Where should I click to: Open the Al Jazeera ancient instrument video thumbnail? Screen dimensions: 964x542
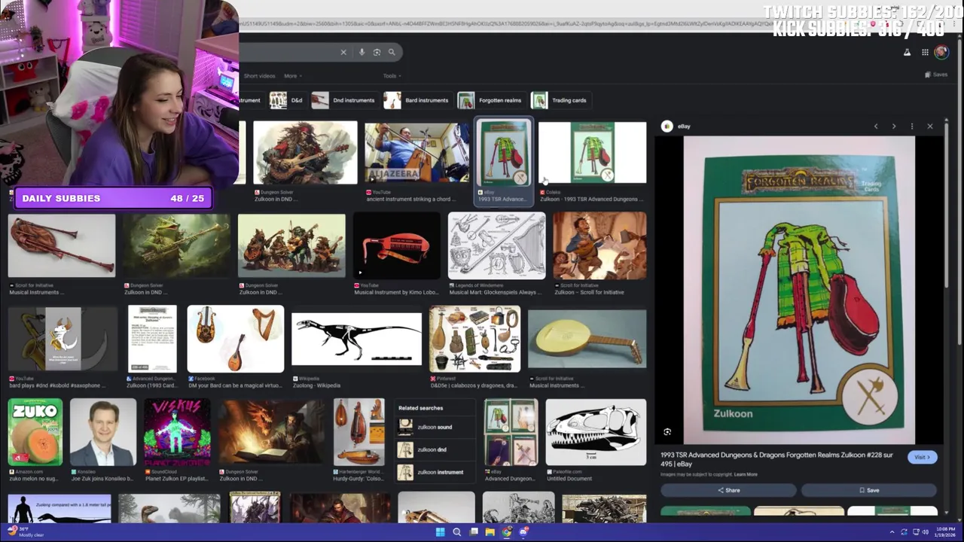tap(416, 153)
